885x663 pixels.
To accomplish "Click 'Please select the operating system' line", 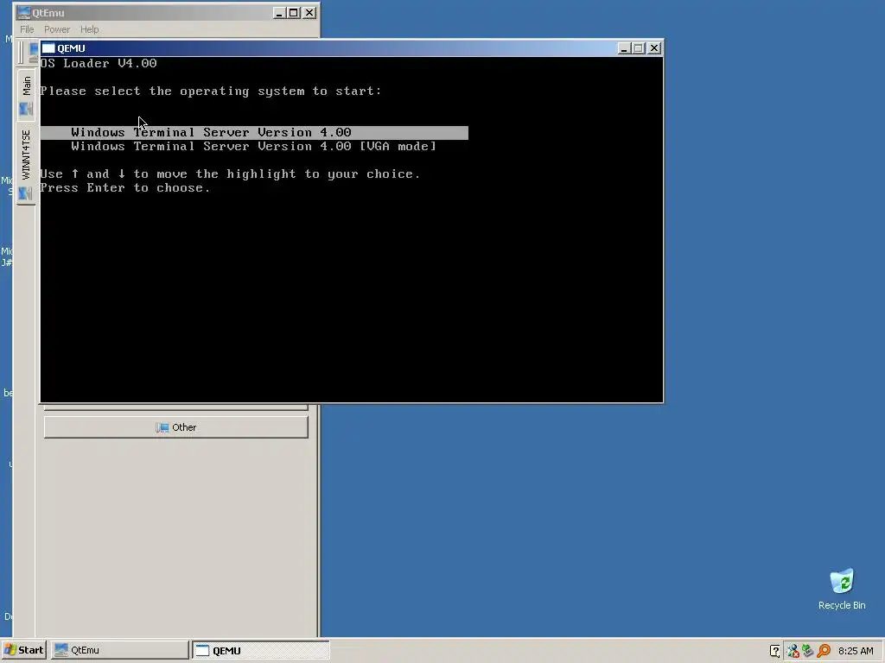I will [x=211, y=91].
